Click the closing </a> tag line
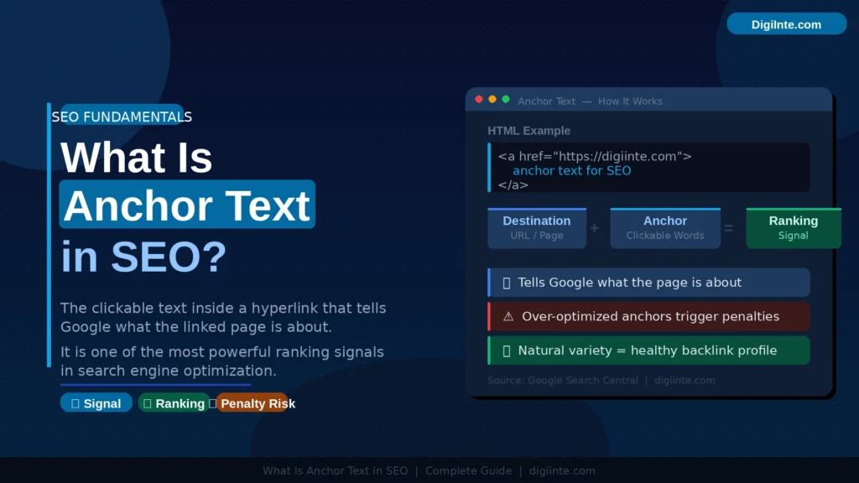Viewport: 859px width, 483px height. coord(513,184)
